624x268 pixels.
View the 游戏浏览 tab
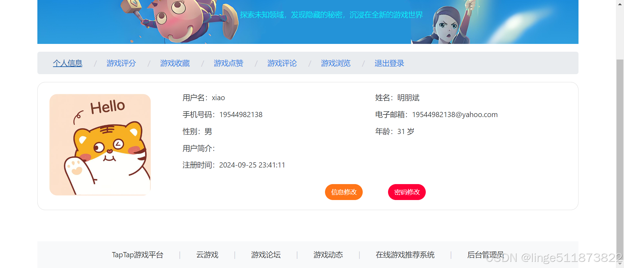[x=336, y=63]
